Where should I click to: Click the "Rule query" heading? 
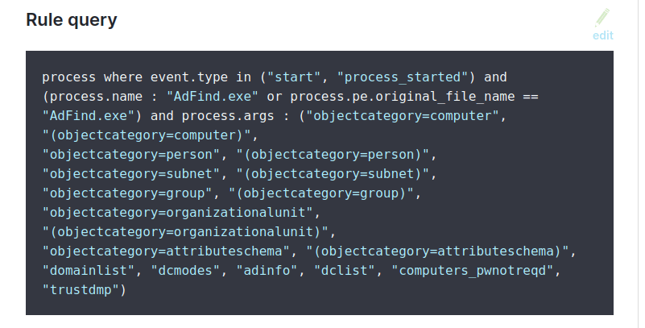click(72, 20)
